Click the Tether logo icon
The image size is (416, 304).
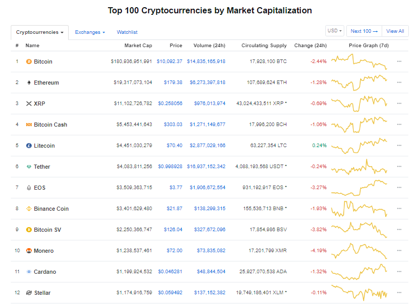pos(29,167)
